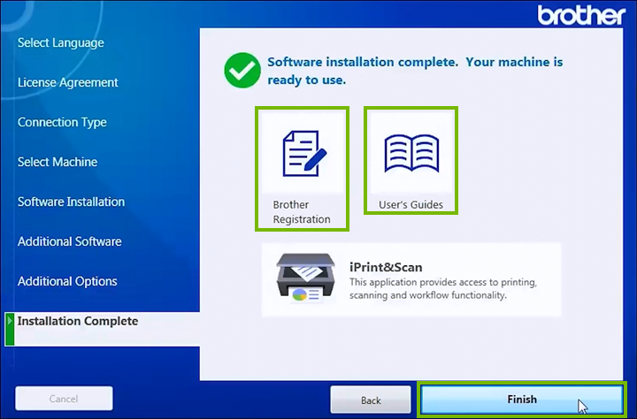Screen dimensions: 637x419
Task: Click the Software Installation step
Action: [71, 202]
